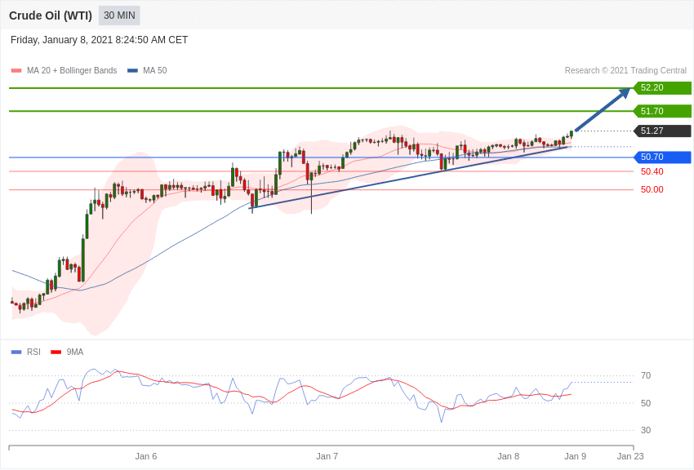Toggle the red 9MA legend marker
Image resolution: width=694 pixels, height=470 pixels.
tap(56, 352)
